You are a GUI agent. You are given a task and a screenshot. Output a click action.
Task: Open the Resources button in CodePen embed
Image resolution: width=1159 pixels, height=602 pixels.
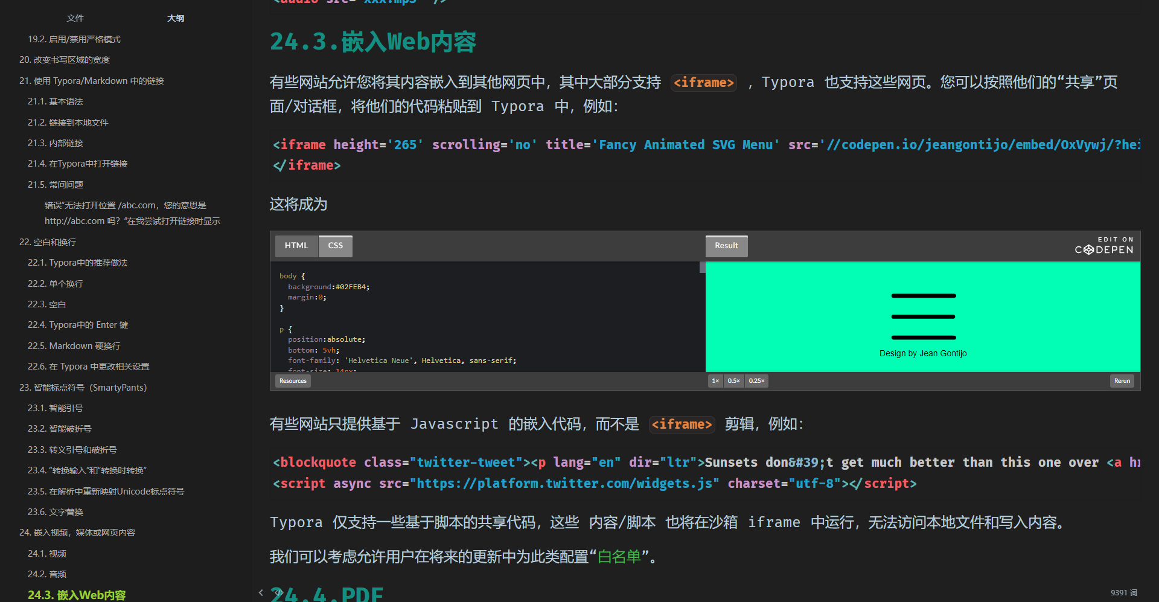(293, 381)
